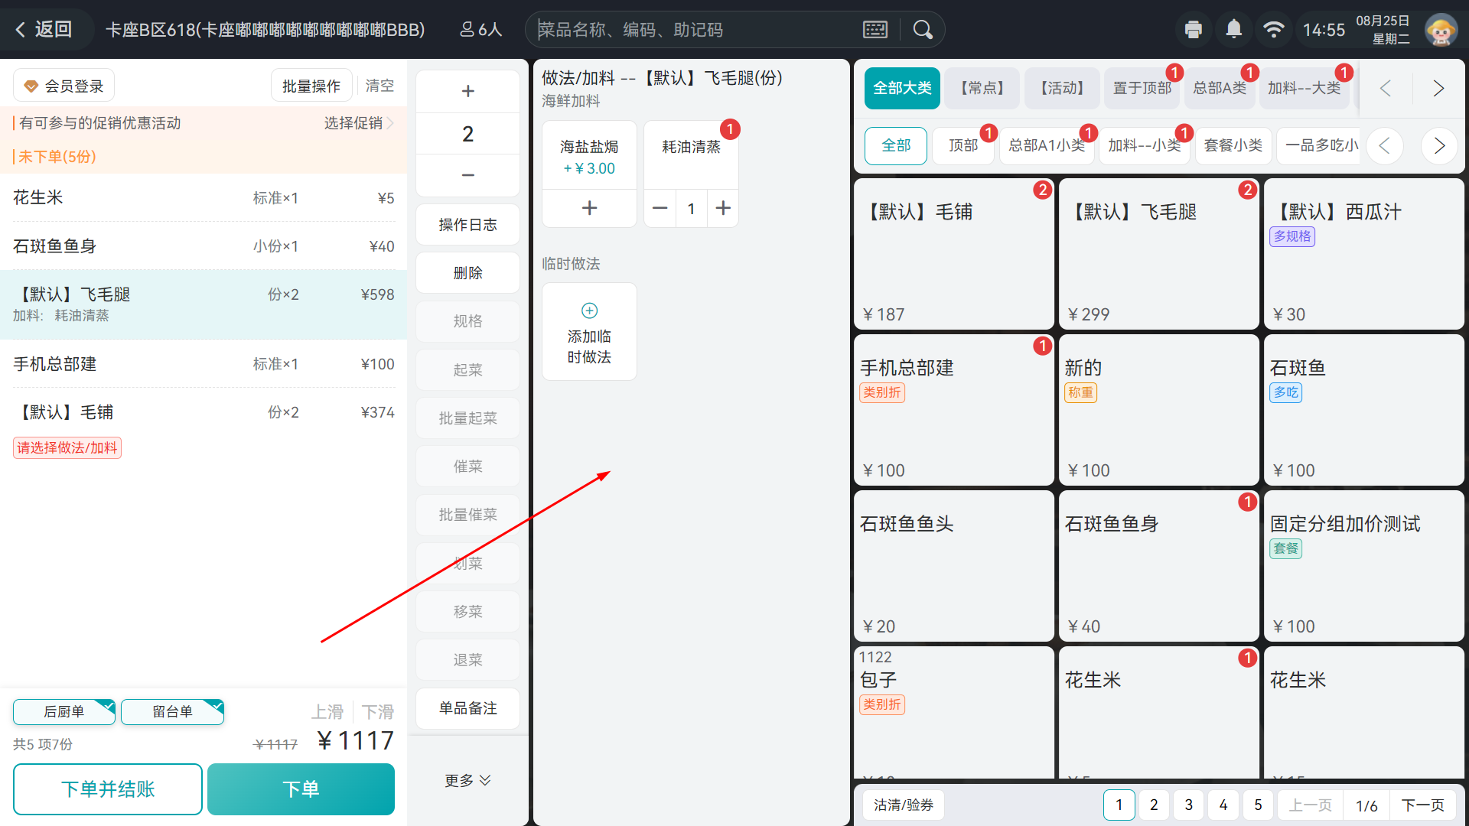Show next subcategories with round right chevron
The image size is (1469, 826).
[1439, 145]
